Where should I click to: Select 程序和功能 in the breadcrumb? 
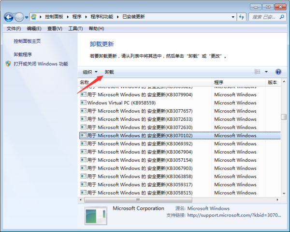[101, 17]
